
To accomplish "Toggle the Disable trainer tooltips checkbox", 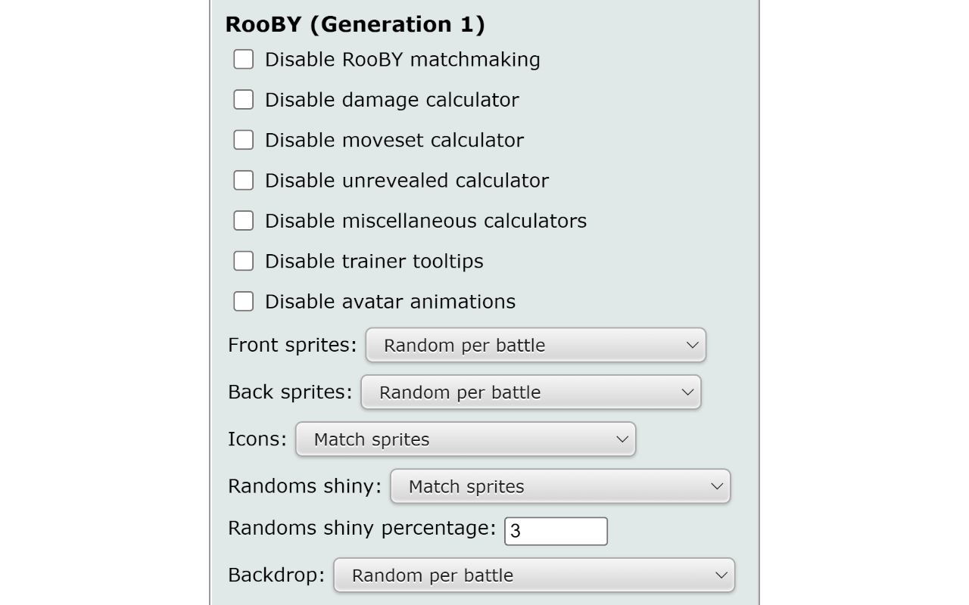I will pyautogui.click(x=243, y=260).
